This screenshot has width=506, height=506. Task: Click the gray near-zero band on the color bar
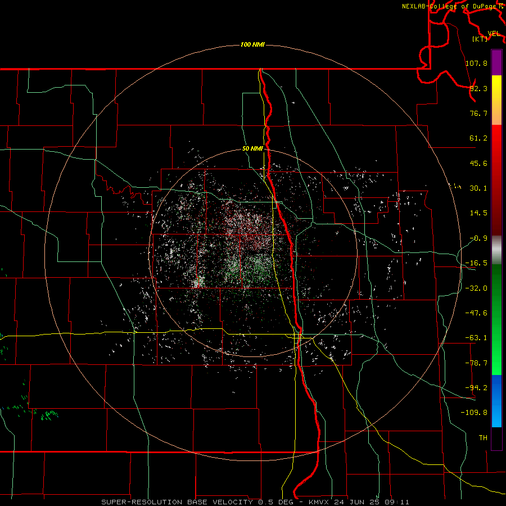496,250
